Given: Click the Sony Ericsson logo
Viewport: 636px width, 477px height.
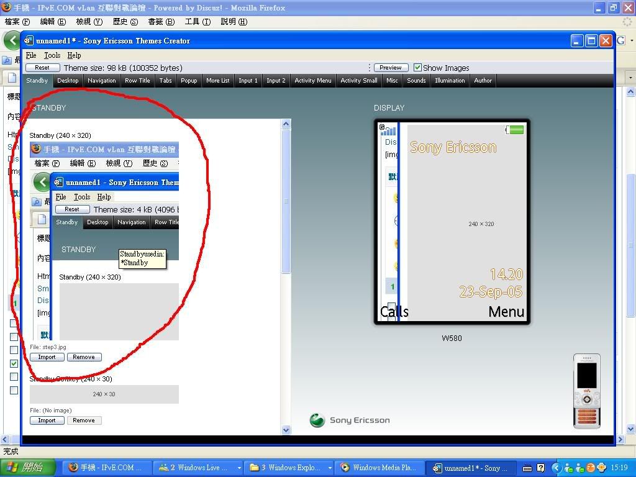Looking at the screenshot, I should click(x=350, y=420).
